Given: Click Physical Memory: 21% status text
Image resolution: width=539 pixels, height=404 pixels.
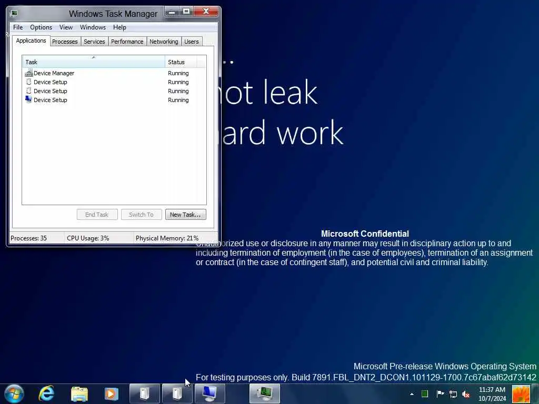Looking at the screenshot, I should click(x=167, y=238).
